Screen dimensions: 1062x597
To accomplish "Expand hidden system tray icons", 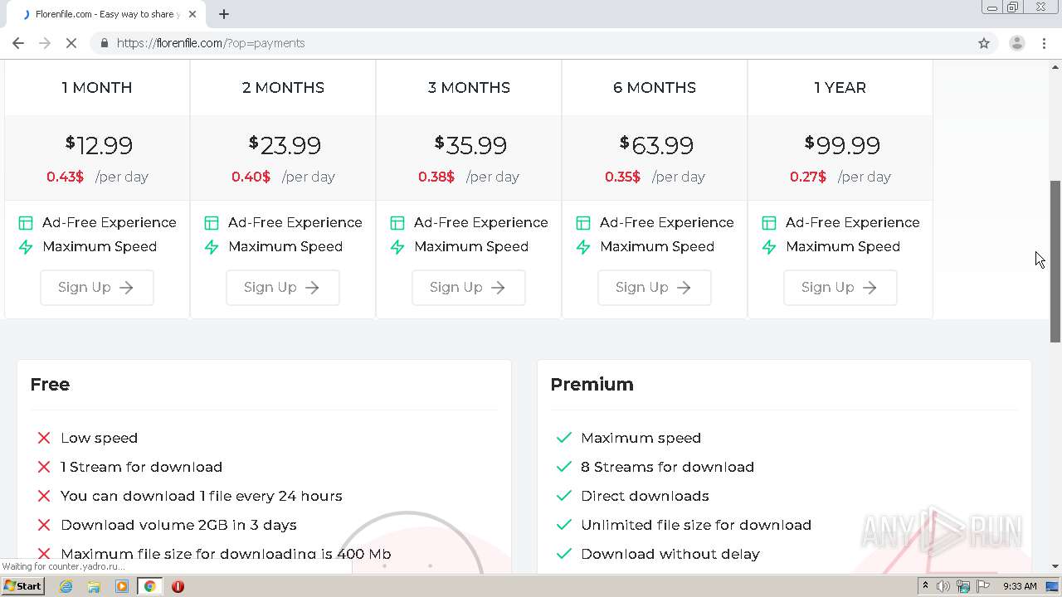I will 925,586.
